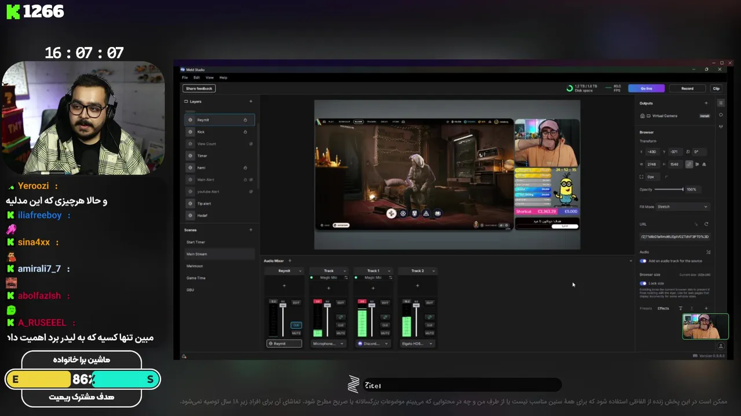Toggle 'Add an audio track for the source'
Viewport: 741px width, 416px height.
pyautogui.click(x=643, y=261)
